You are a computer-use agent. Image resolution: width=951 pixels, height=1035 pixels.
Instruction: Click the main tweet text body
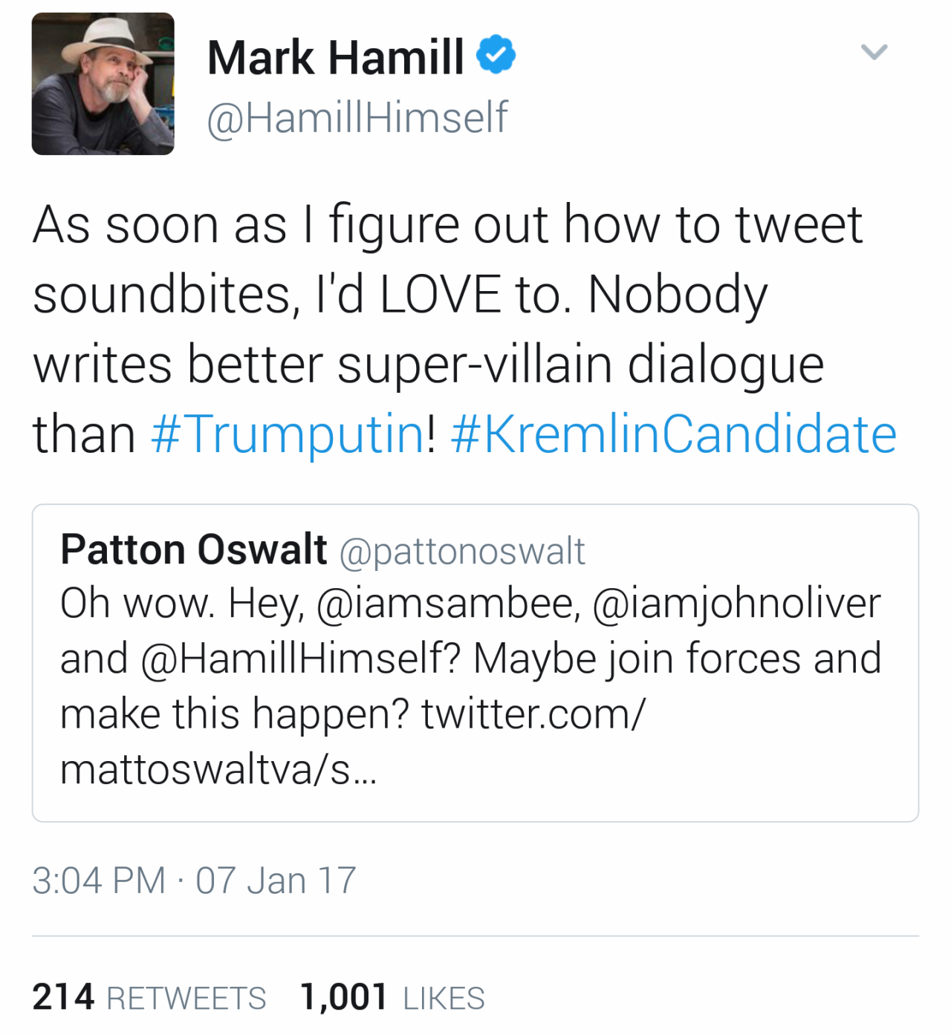[x=446, y=329]
